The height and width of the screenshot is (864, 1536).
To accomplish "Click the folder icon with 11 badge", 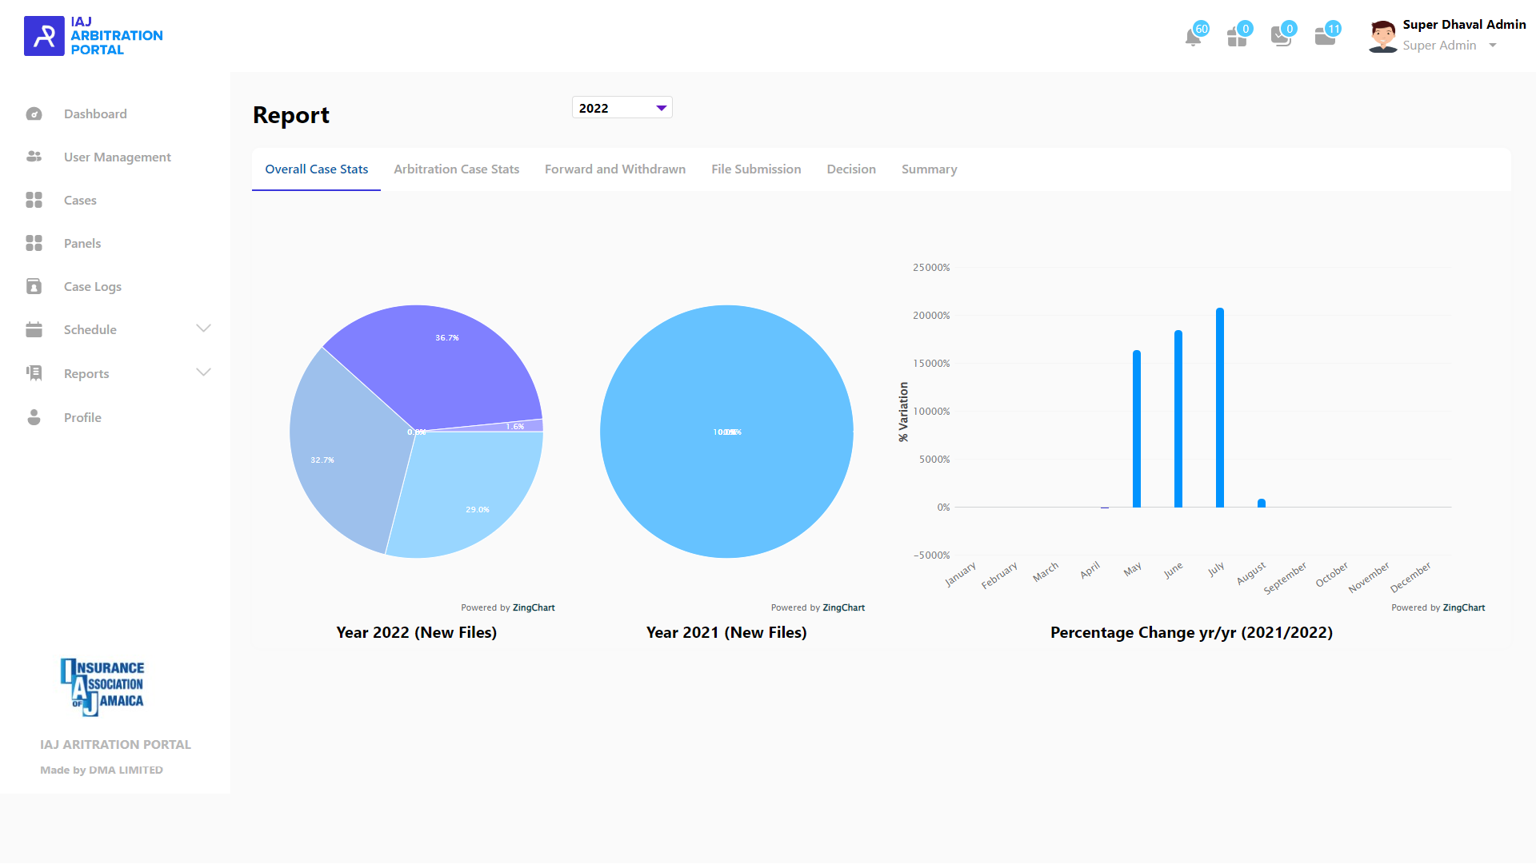I will (x=1325, y=38).
